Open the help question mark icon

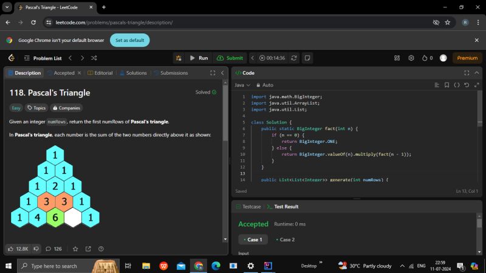(x=101, y=249)
